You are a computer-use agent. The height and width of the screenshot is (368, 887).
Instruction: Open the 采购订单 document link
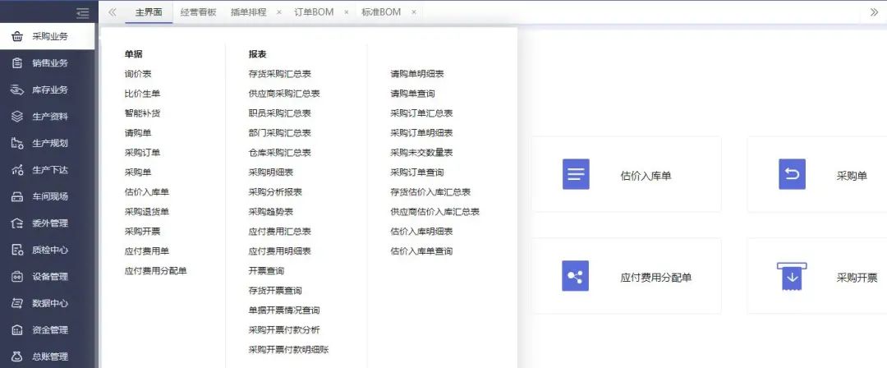pos(142,153)
